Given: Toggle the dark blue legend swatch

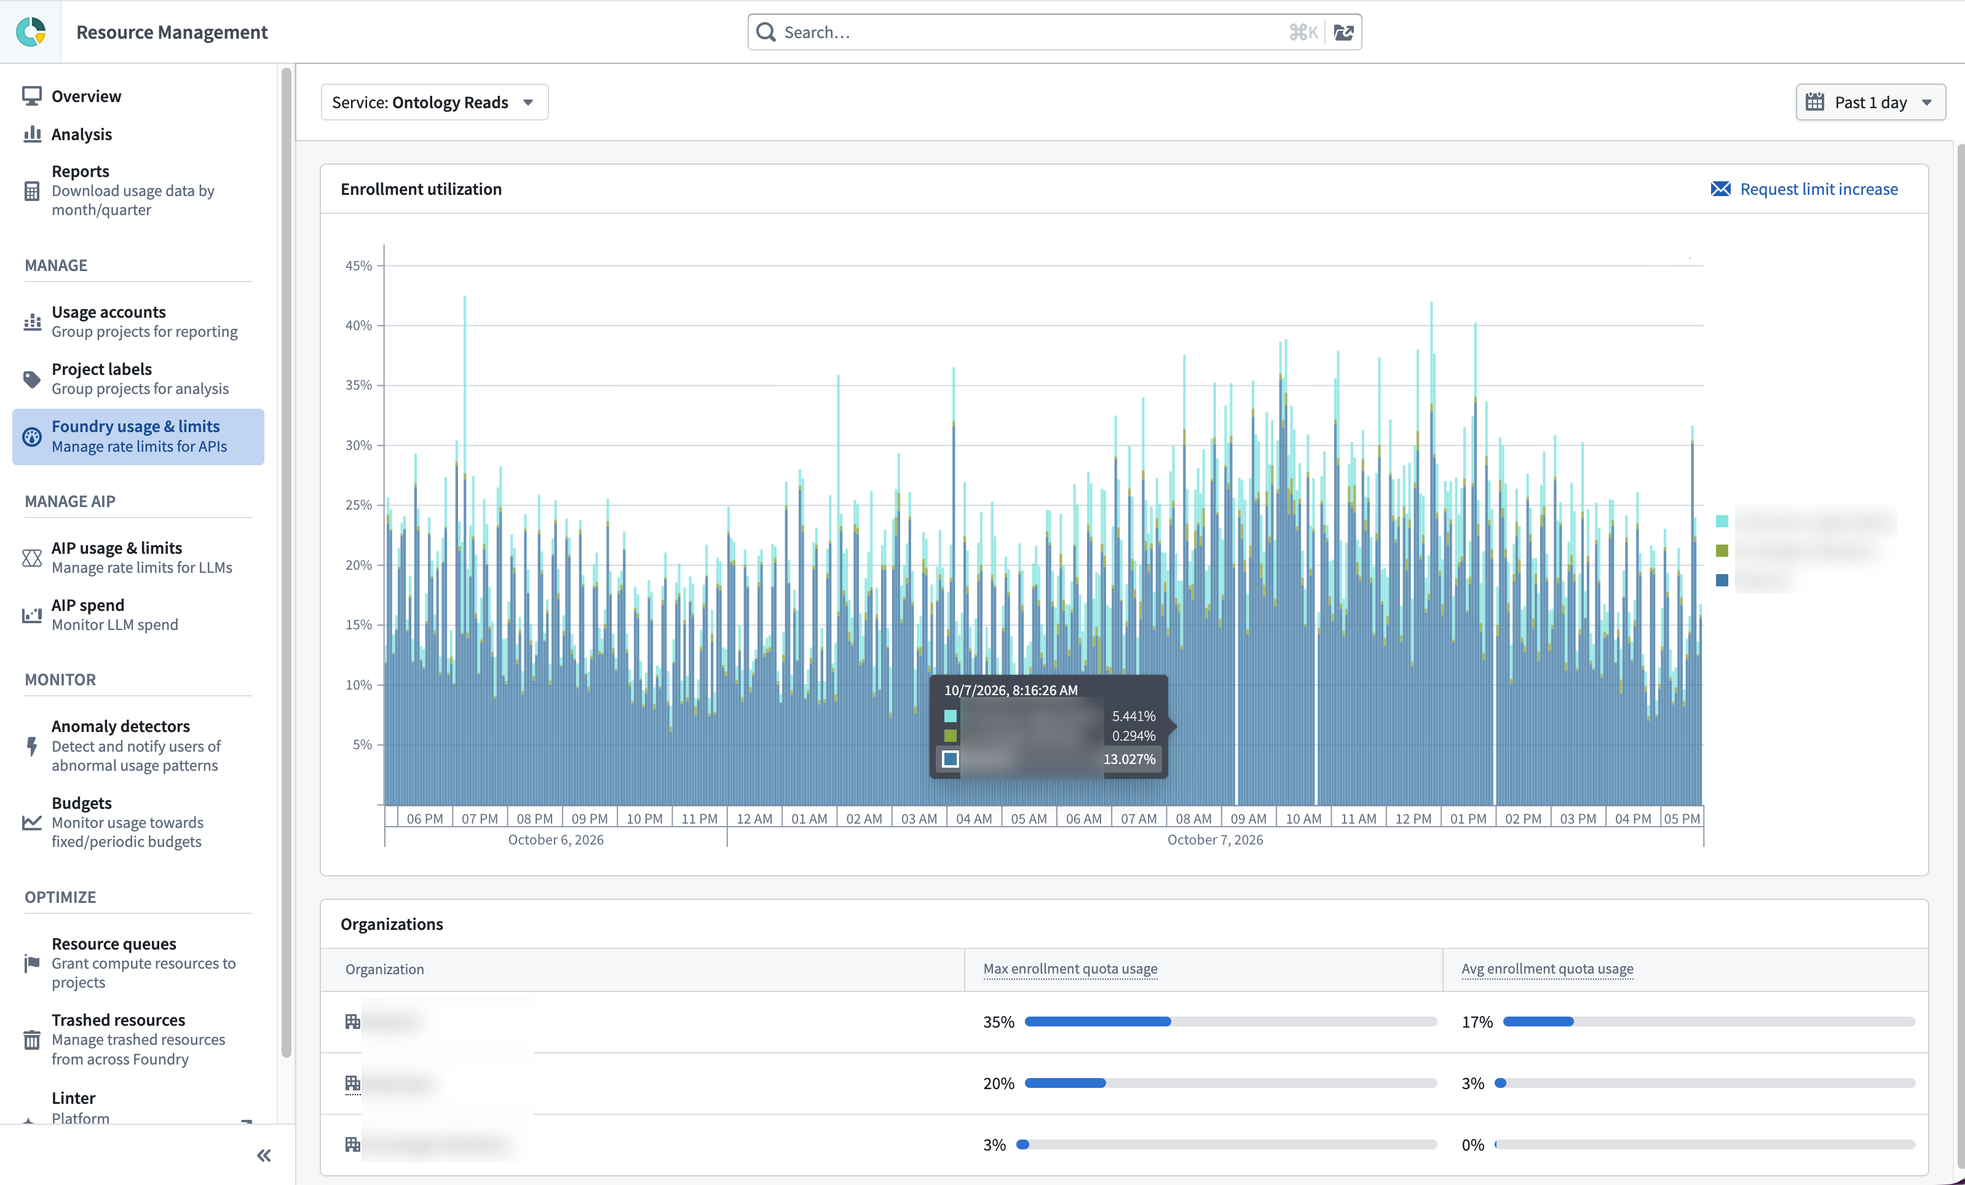Looking at the screenshot, I should [1722, 581].
